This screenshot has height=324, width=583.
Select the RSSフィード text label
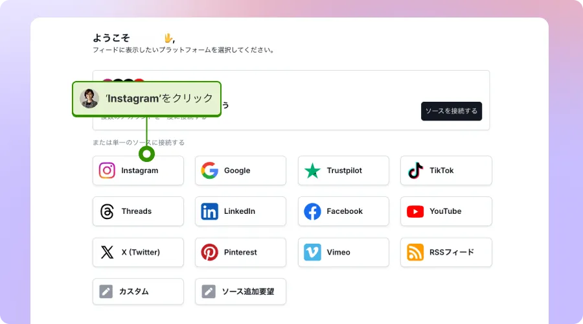click(x=452, y=252)
